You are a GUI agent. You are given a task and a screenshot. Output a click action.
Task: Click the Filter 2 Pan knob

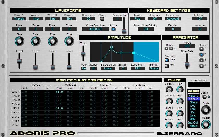(180, 125)
